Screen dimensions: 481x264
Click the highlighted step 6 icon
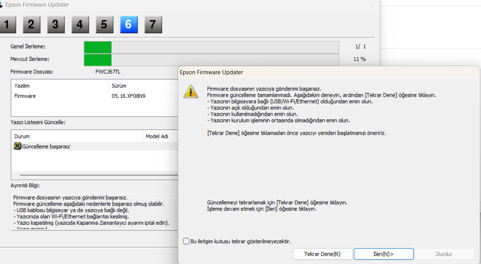click(x=128, y=24)
